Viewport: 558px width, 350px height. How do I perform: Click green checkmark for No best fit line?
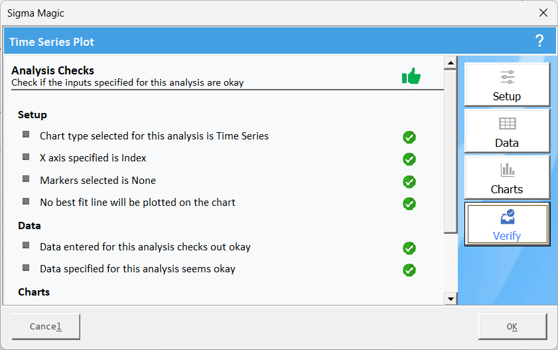pos(409,204)
